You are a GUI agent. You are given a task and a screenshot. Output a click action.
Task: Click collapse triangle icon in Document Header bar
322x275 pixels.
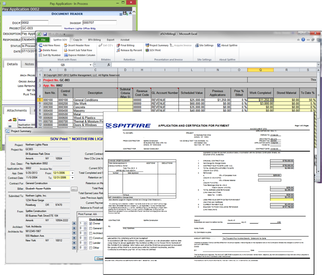[130, 13]
